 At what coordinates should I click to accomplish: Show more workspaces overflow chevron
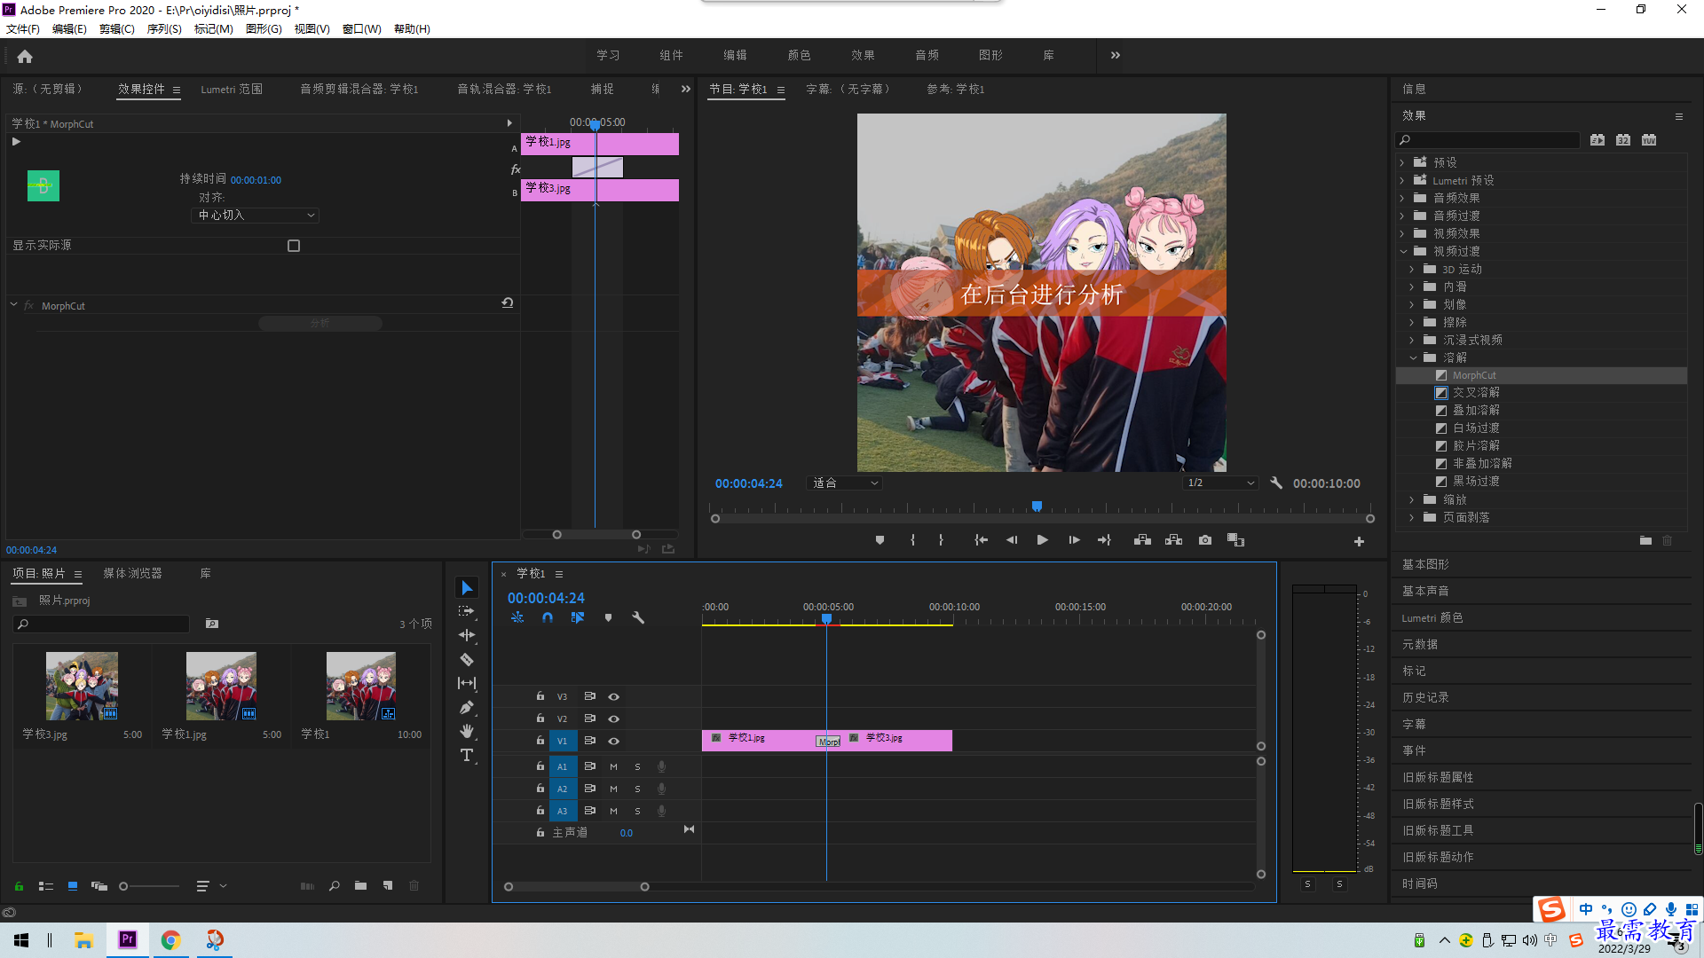[x=1116, y=55]
